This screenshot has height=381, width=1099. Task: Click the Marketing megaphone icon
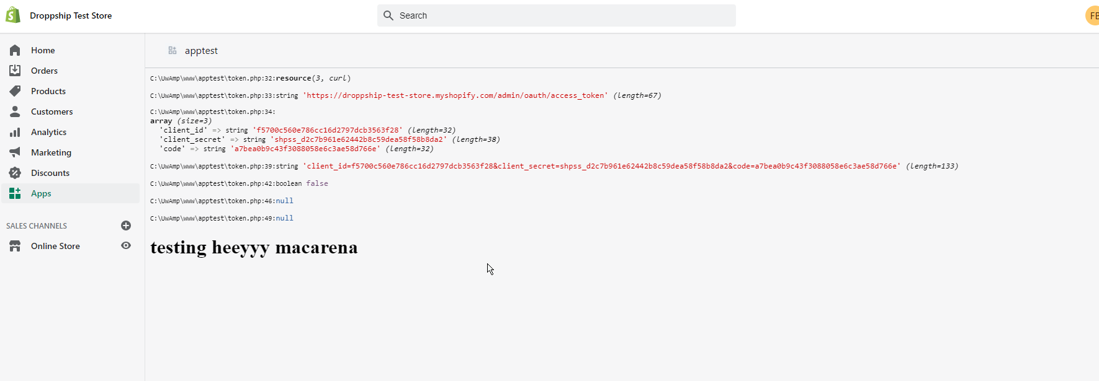pyautogui.click(x=15, y=152)
